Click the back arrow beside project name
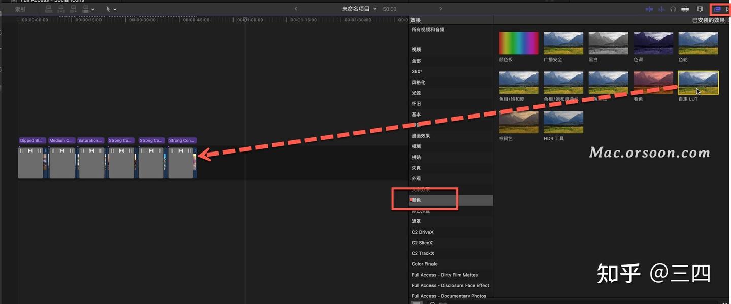Image resolution: width=731 pixels, height=304 pixels. point(296,8)
